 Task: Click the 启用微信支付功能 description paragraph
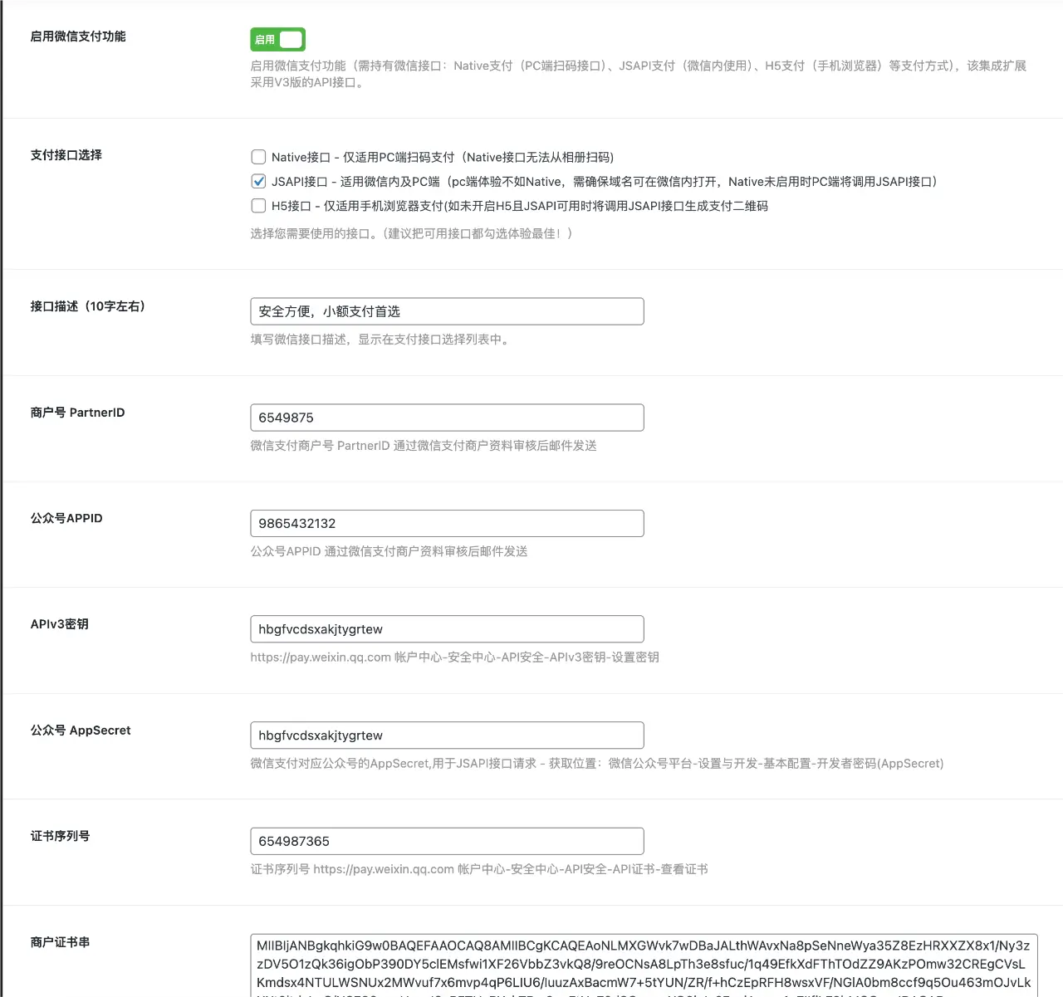click(x=639, y=74)
